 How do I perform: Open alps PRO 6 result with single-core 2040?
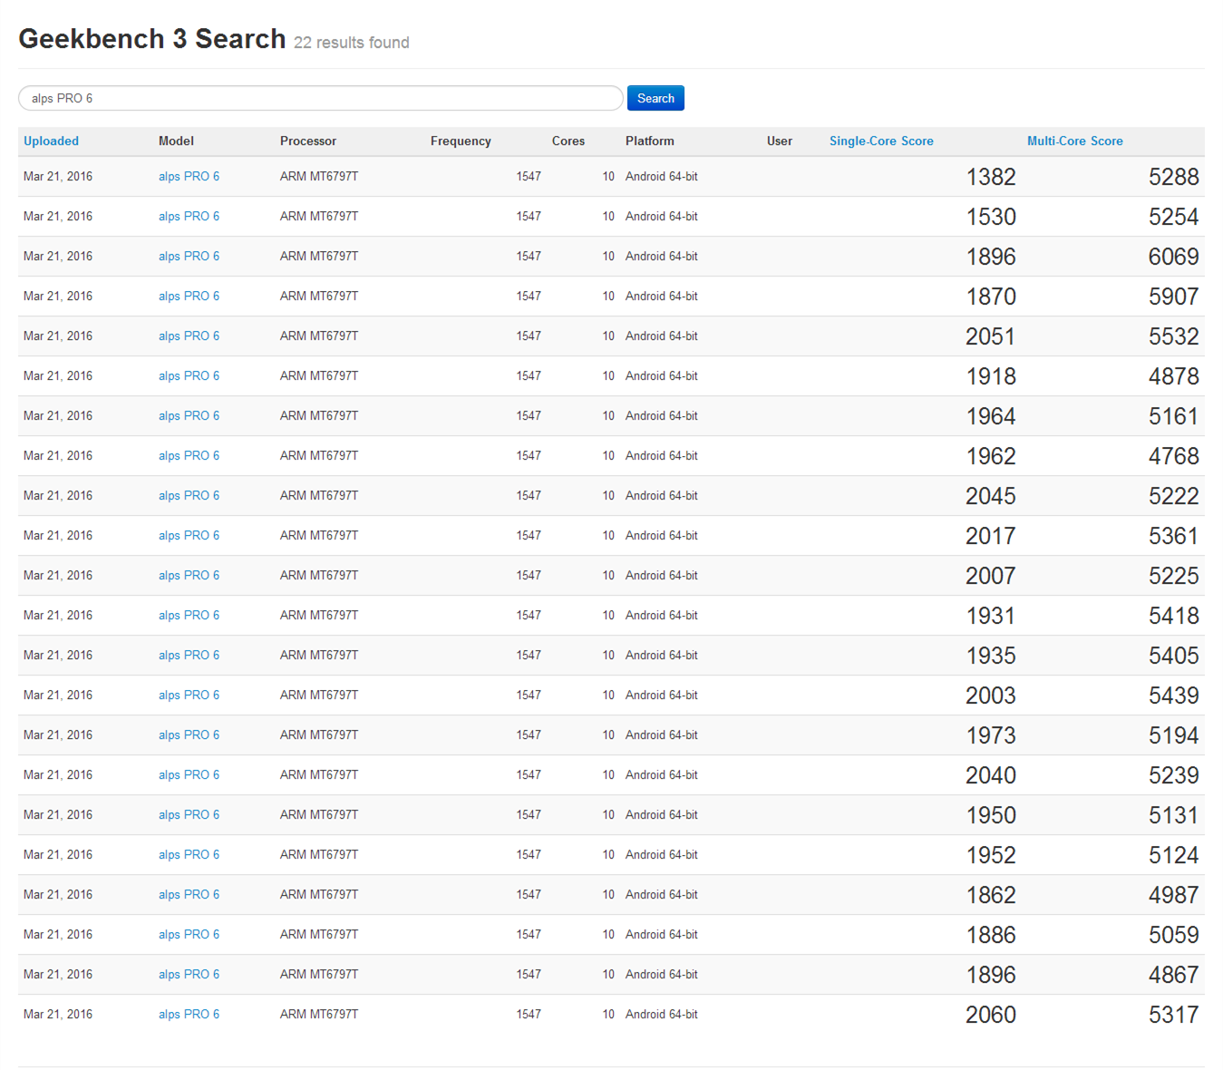189,774
